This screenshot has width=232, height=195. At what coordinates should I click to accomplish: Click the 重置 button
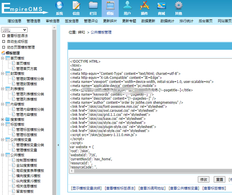(x=220, y=179)
